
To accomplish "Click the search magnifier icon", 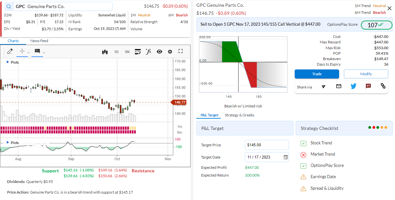I will click(8, 6).
